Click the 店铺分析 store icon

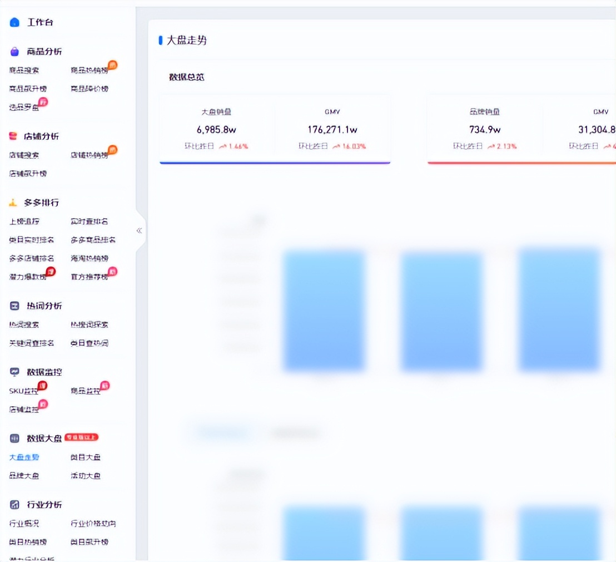tap(13, 136)
